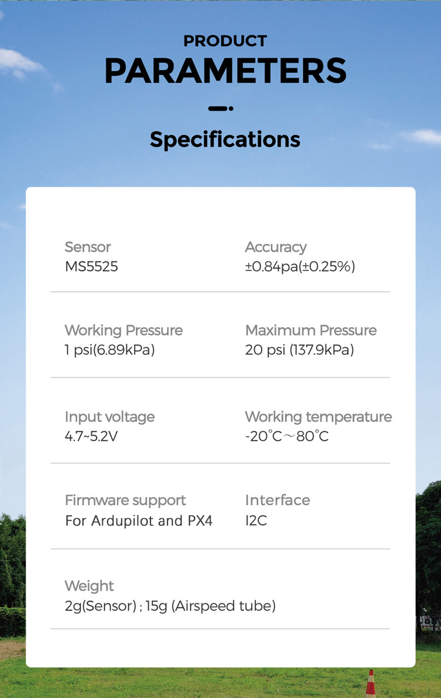Select the Specifications subheading
Screen dimensions: 441x698
(225, 140)
